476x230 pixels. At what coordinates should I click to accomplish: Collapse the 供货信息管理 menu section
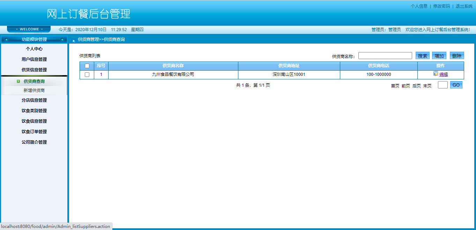click(34, 70)
